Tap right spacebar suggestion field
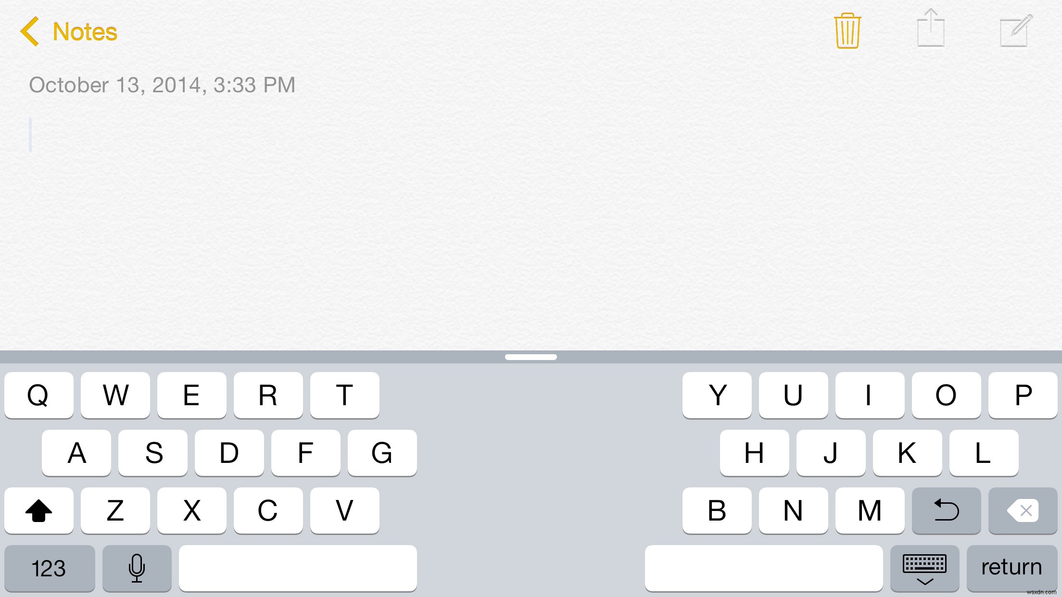The height and width of the screenshot is (597, 1062). (x=764, y=568)
